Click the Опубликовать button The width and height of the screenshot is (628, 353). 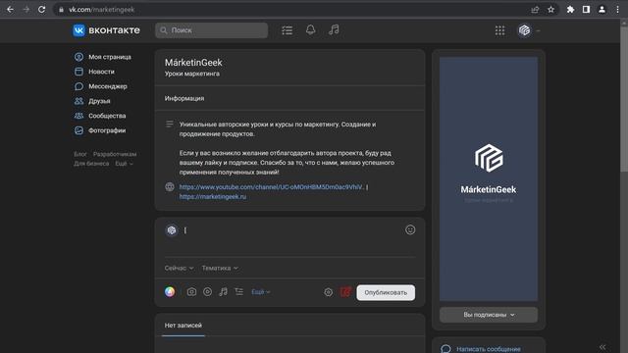coord(386,292)
